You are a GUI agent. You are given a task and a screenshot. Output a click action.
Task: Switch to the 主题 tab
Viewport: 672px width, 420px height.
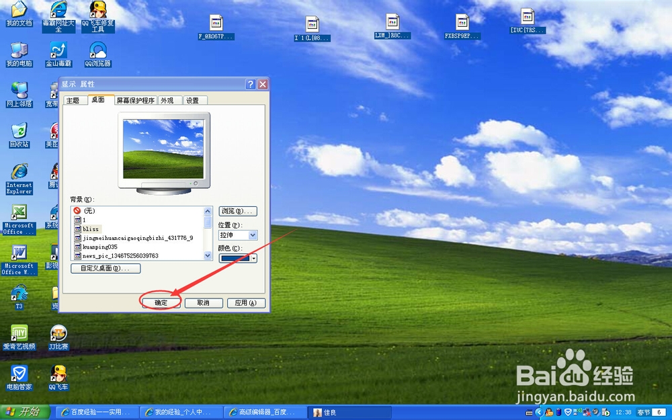tap(73, 100)
